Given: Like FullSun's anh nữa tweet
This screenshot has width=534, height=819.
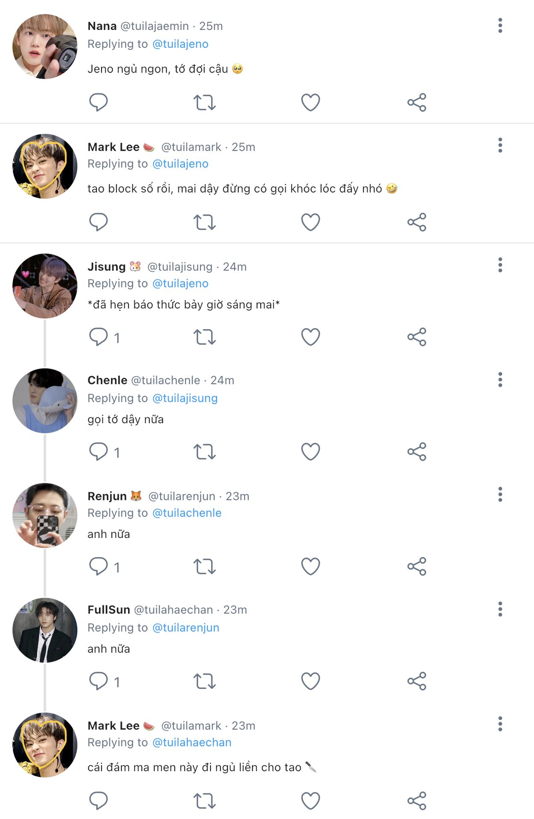Looking at the screenshot, I should click(310, 681).
